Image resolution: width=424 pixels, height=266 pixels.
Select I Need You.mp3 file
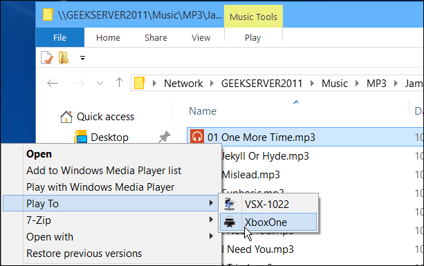(258, 249)
